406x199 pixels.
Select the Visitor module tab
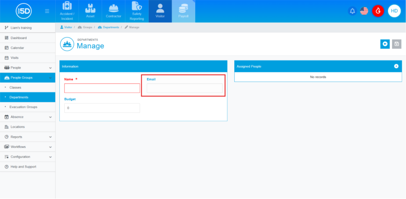click(160, 11)
